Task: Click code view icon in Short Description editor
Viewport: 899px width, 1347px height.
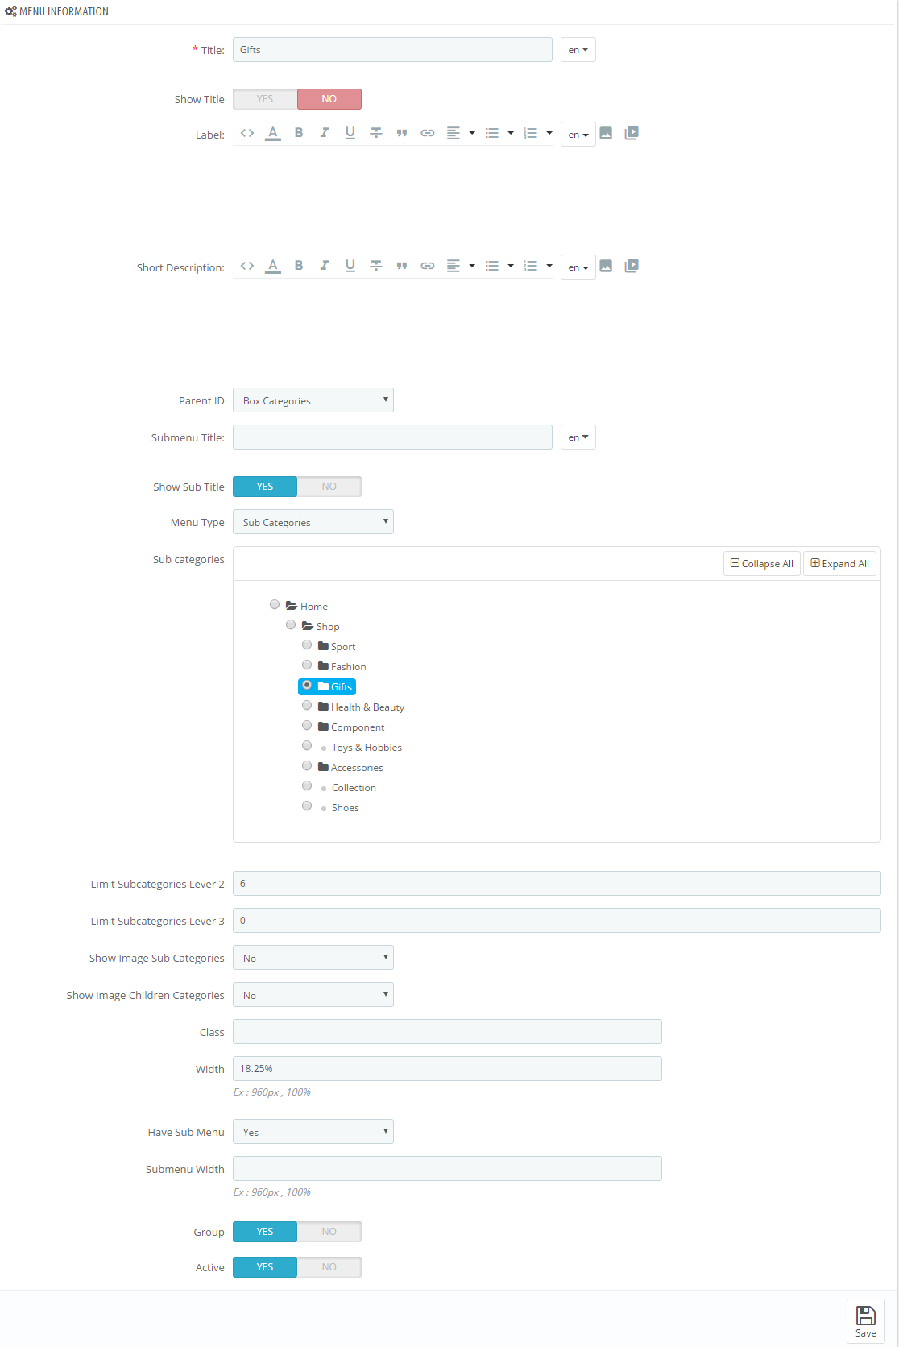Action: (x=247, y=266)
